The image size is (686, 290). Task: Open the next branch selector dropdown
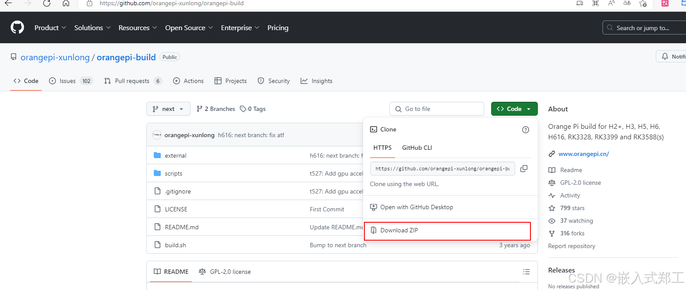168,109
